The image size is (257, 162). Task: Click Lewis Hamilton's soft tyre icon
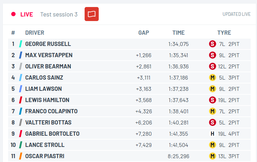click(212, 100)
